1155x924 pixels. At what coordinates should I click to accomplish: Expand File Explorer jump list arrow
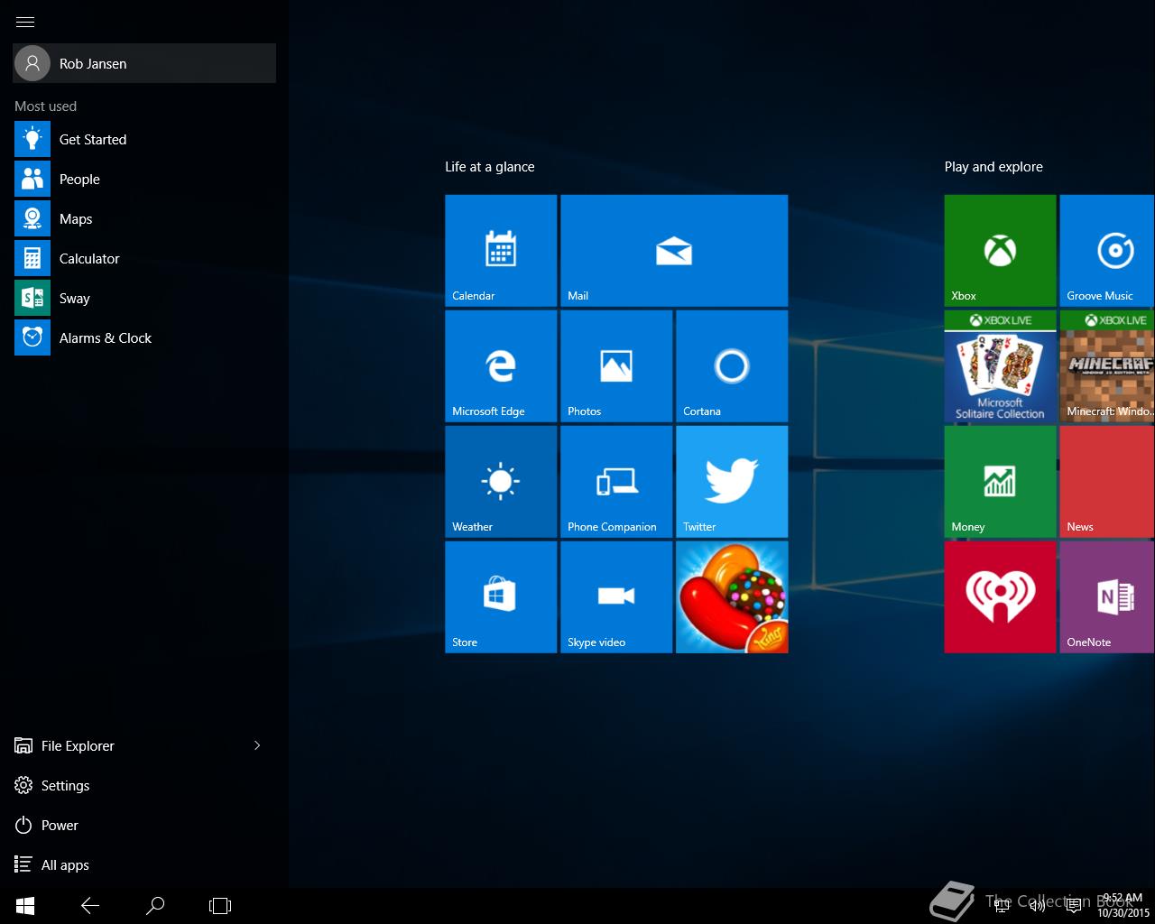[257, 745]
